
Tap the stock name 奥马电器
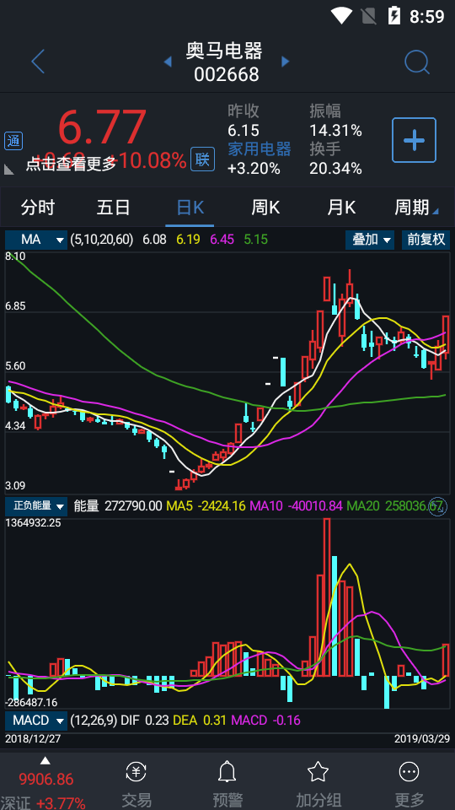point(224,51)
